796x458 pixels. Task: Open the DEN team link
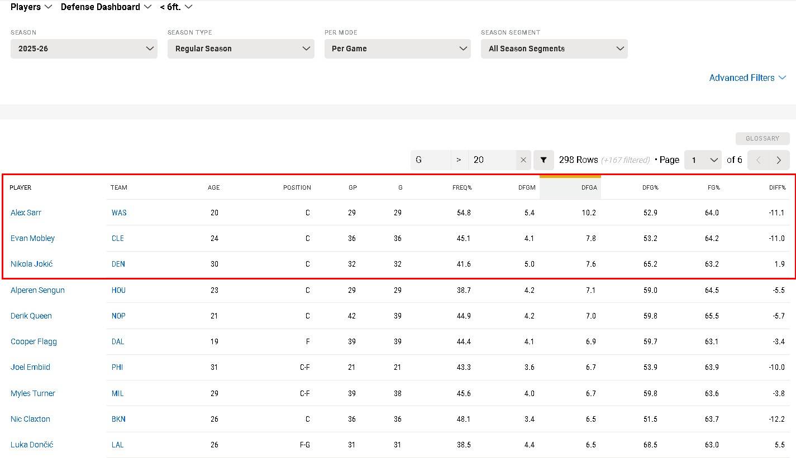(x=118, y=264)
